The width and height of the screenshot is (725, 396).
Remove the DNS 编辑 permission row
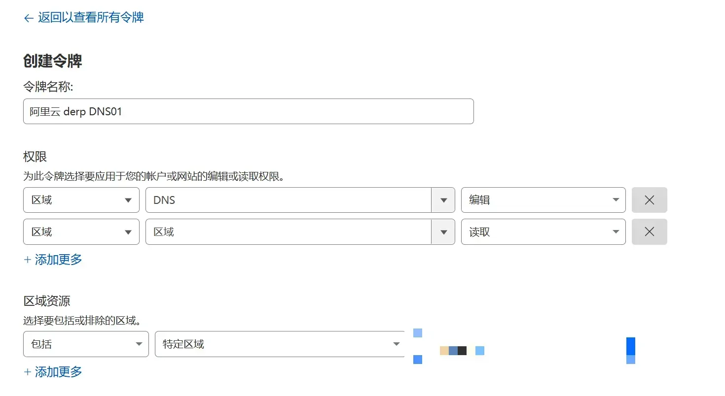(x=650, y=200)
